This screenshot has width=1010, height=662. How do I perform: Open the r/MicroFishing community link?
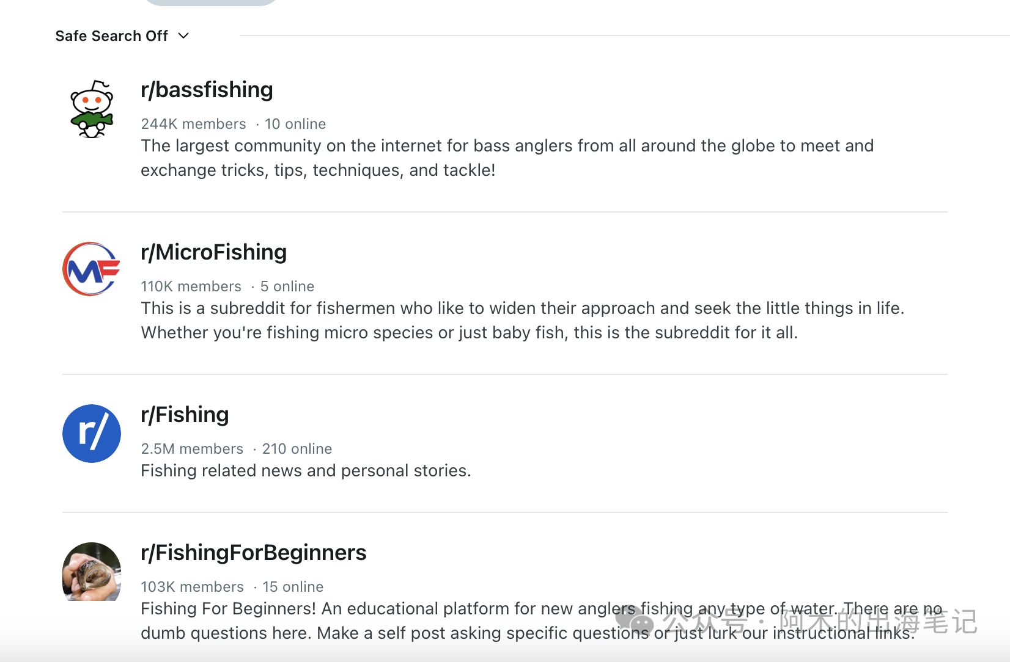coord(213,252)
